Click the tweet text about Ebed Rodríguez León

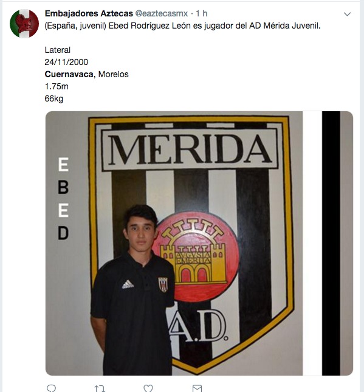coord(182,26)
